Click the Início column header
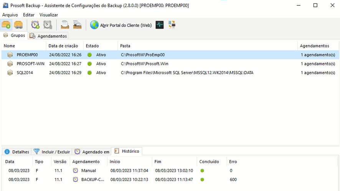The width and height of the screenshot is (340, 191). [x=130, y=162]
